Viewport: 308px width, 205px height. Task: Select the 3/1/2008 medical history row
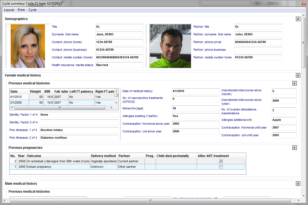(x=62, y=102)
